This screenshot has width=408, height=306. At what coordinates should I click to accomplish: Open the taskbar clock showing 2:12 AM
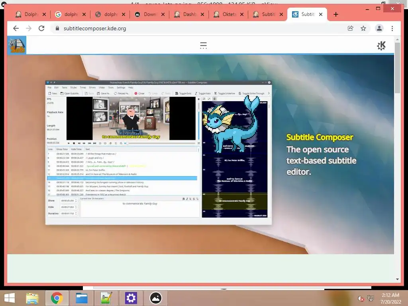390,298
